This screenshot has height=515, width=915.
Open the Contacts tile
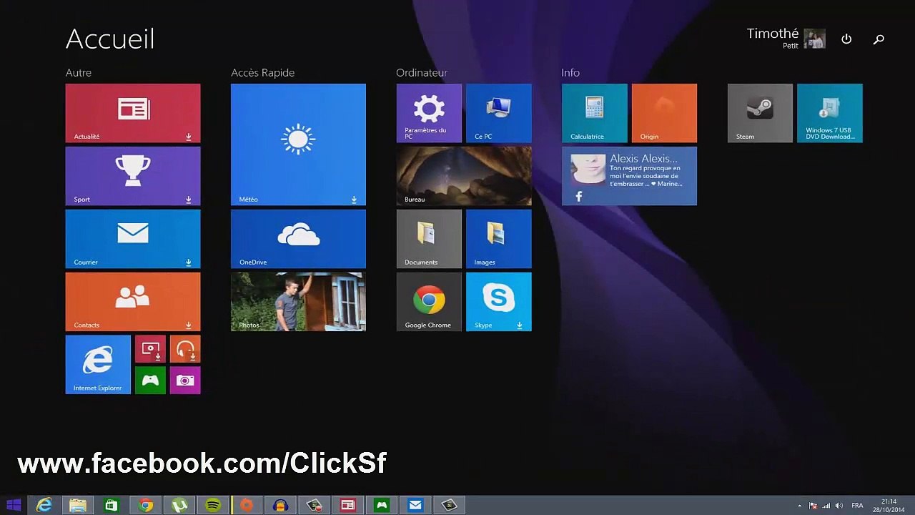click(x=133, y=302)
